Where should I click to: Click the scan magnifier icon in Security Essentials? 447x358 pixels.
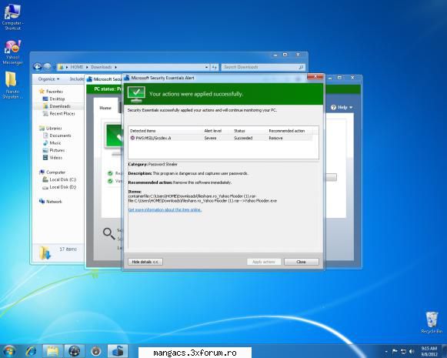pos(108,233)
